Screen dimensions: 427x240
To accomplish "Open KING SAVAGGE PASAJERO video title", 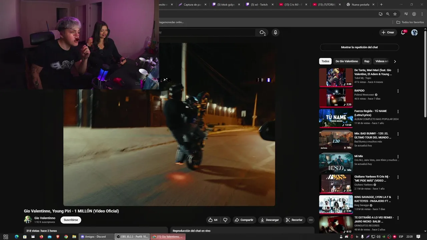I will click(x=373, y=199).
